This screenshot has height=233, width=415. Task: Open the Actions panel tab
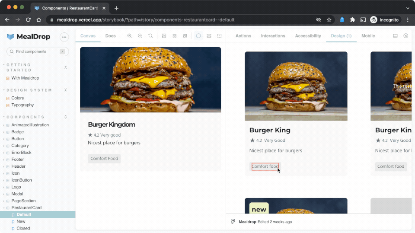[243, 36]
